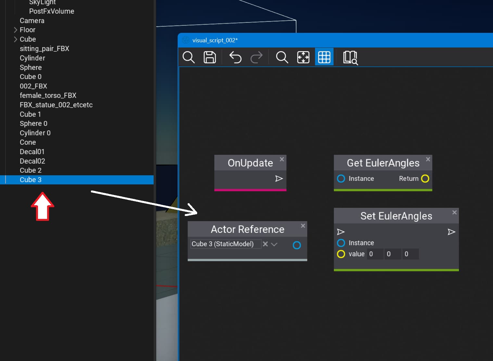This screenshot has width=493, height=361.
Task: Expand the Cube tree item
Action: [15, 39]
